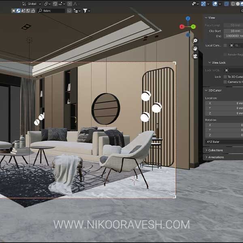
Task: Collapse the View Lock panel
Action: [217, 63]
